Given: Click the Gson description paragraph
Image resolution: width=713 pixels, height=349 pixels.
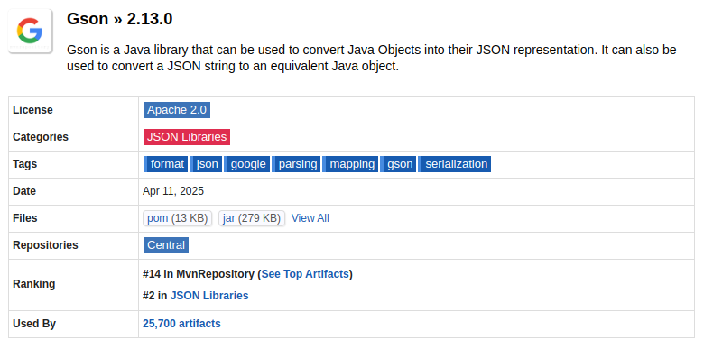Looking at the screenshot, I should click(372, 58).
